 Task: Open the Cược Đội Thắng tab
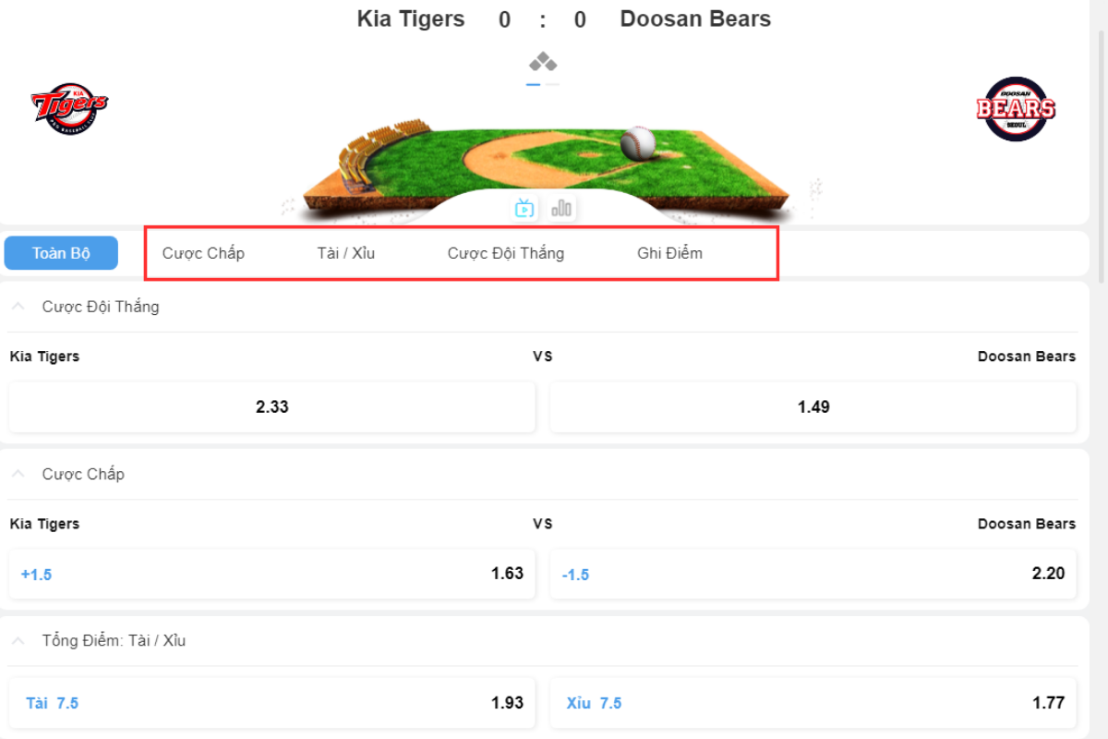(506, 253)
